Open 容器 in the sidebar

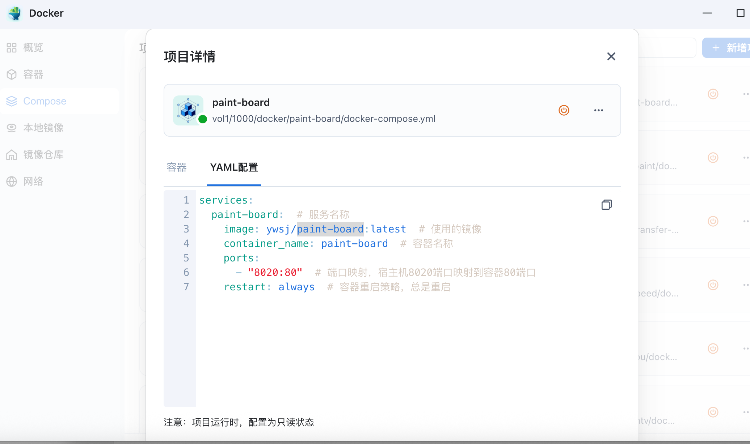(x=33, y=74)
